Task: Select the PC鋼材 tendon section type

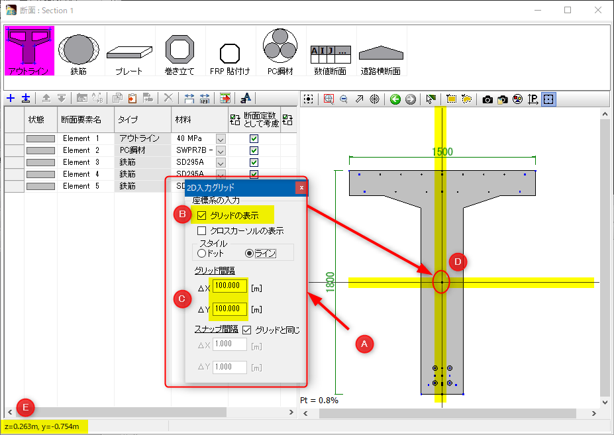Action: coord(280,50)
